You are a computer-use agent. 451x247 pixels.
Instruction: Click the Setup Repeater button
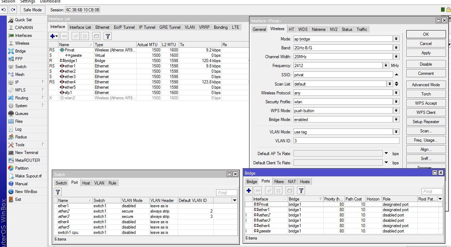[x=426, y=122]
